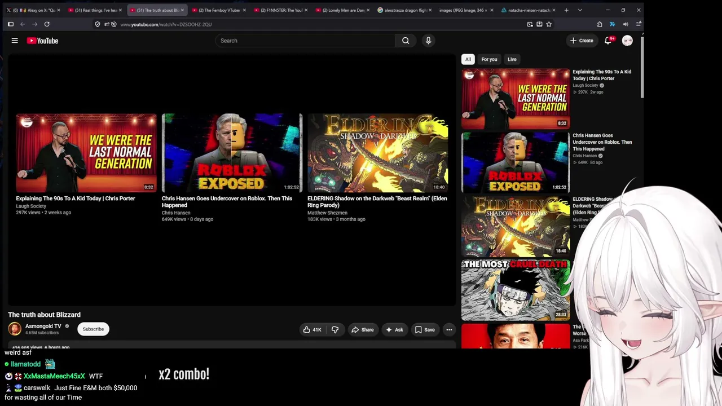This screenshot has width=722, height=406.
Task: Dislike the video
Action: 335,329
